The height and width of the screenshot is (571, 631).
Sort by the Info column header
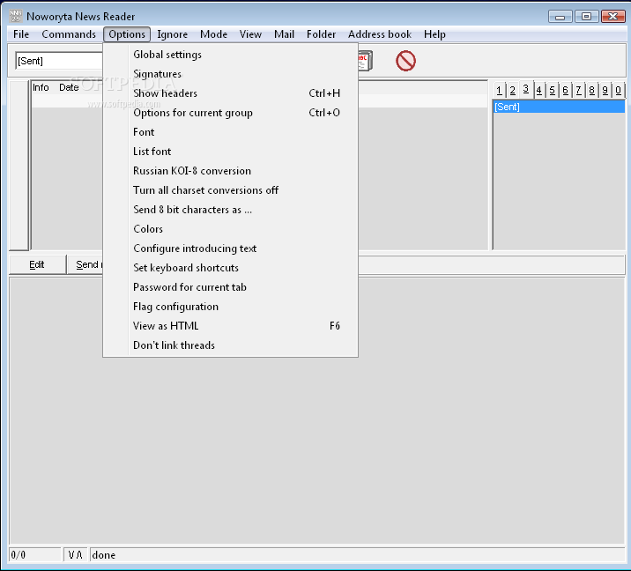pos(41,87)
